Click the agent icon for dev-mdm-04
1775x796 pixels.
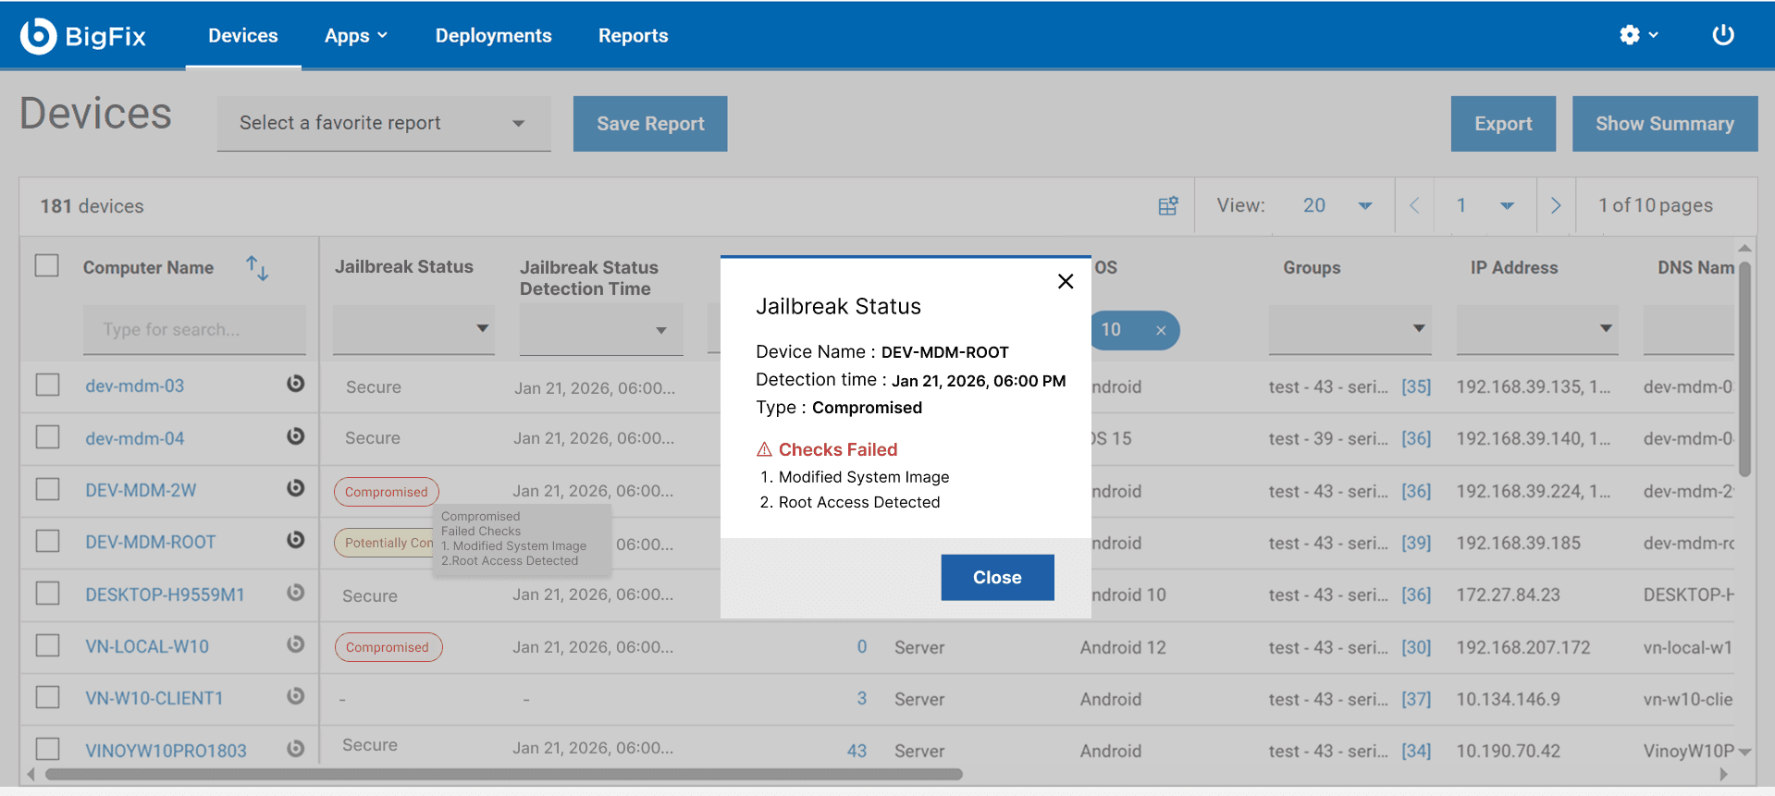tap(295, 436)
